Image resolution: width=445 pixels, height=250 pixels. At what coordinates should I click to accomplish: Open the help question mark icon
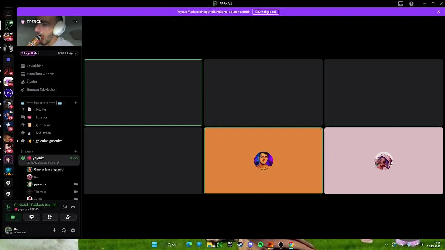click(412, 3)
